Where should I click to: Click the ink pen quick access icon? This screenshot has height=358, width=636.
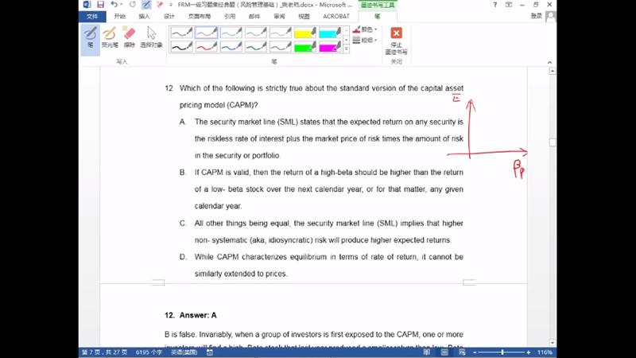click(146, 5)
